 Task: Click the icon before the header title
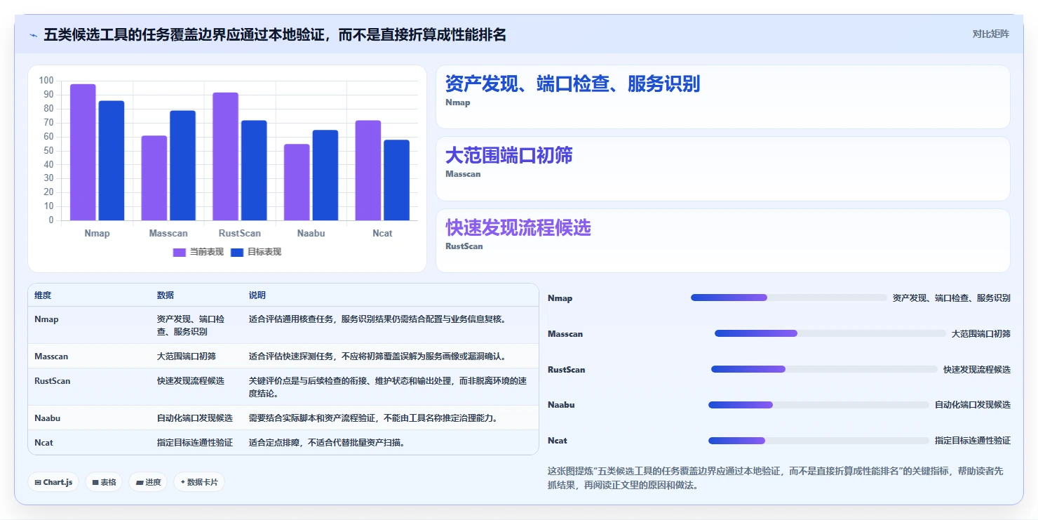click(33, 35)
